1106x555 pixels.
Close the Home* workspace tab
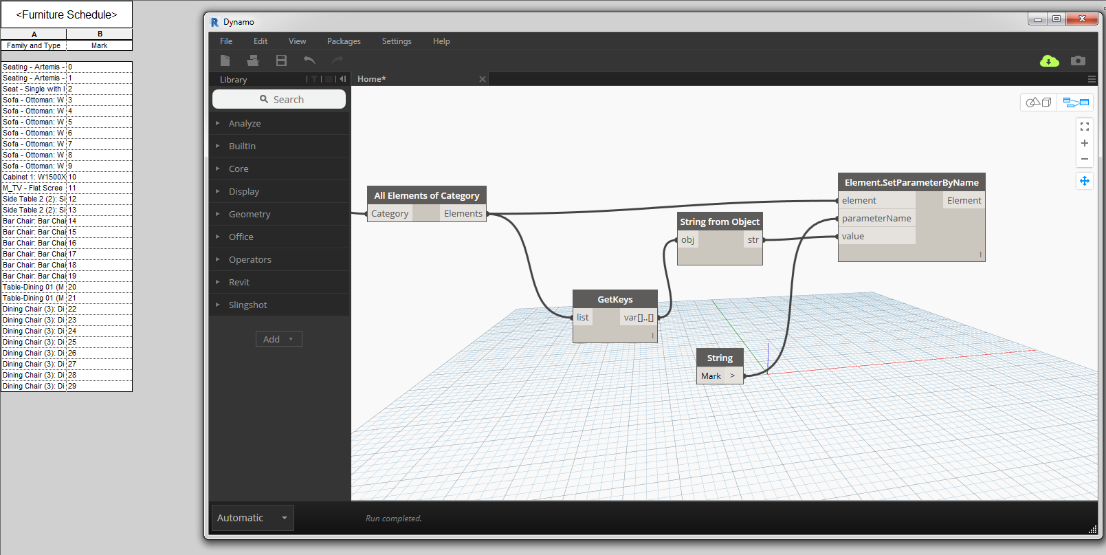483,79
